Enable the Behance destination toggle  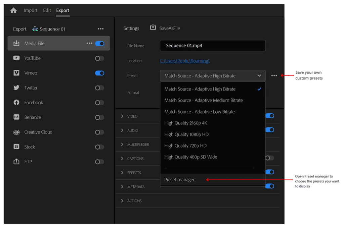point(99,118)
